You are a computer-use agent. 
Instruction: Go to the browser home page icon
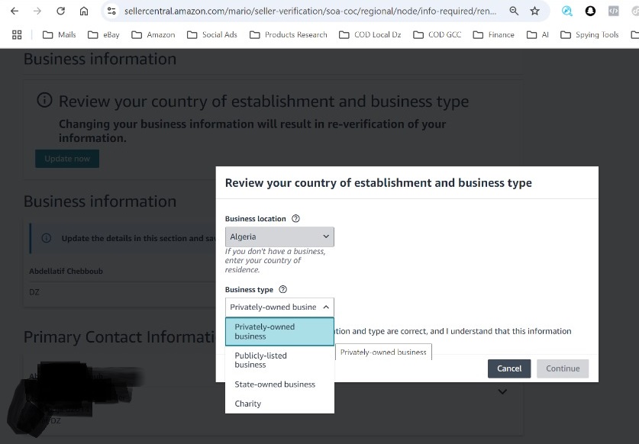coord(84,11)
